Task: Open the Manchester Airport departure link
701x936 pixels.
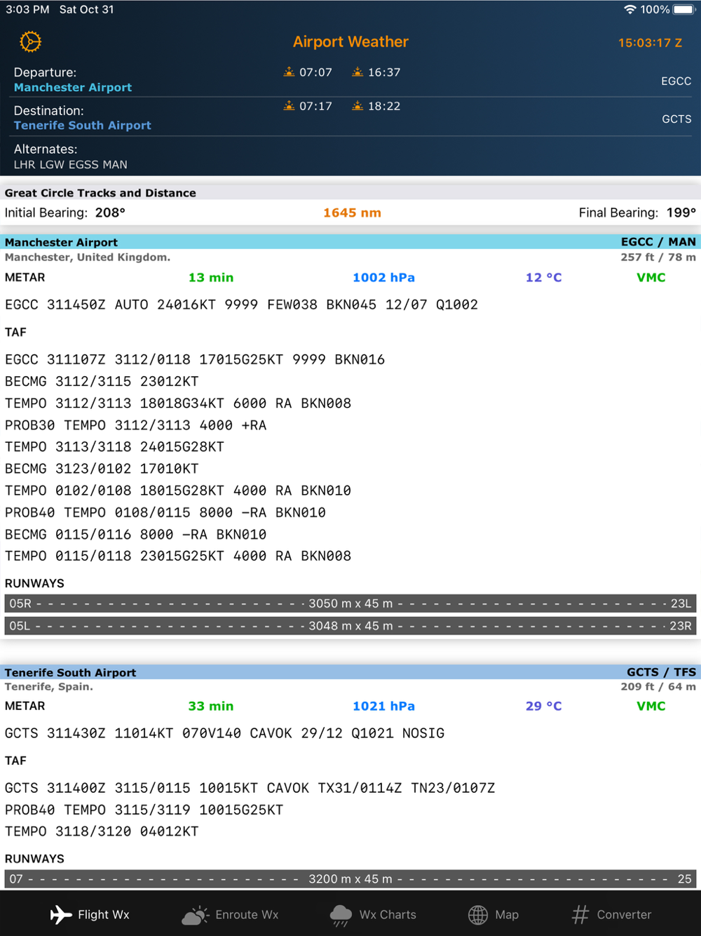Action: pos(73,88)
